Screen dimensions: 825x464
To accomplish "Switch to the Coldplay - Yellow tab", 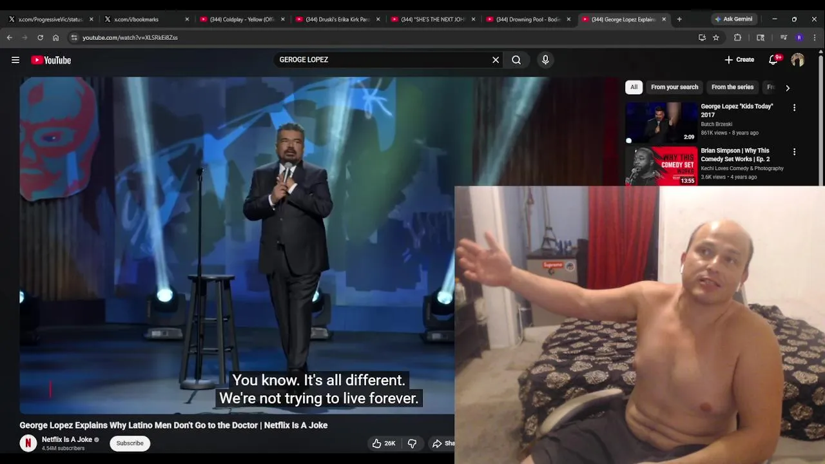I will coord(242,19).
